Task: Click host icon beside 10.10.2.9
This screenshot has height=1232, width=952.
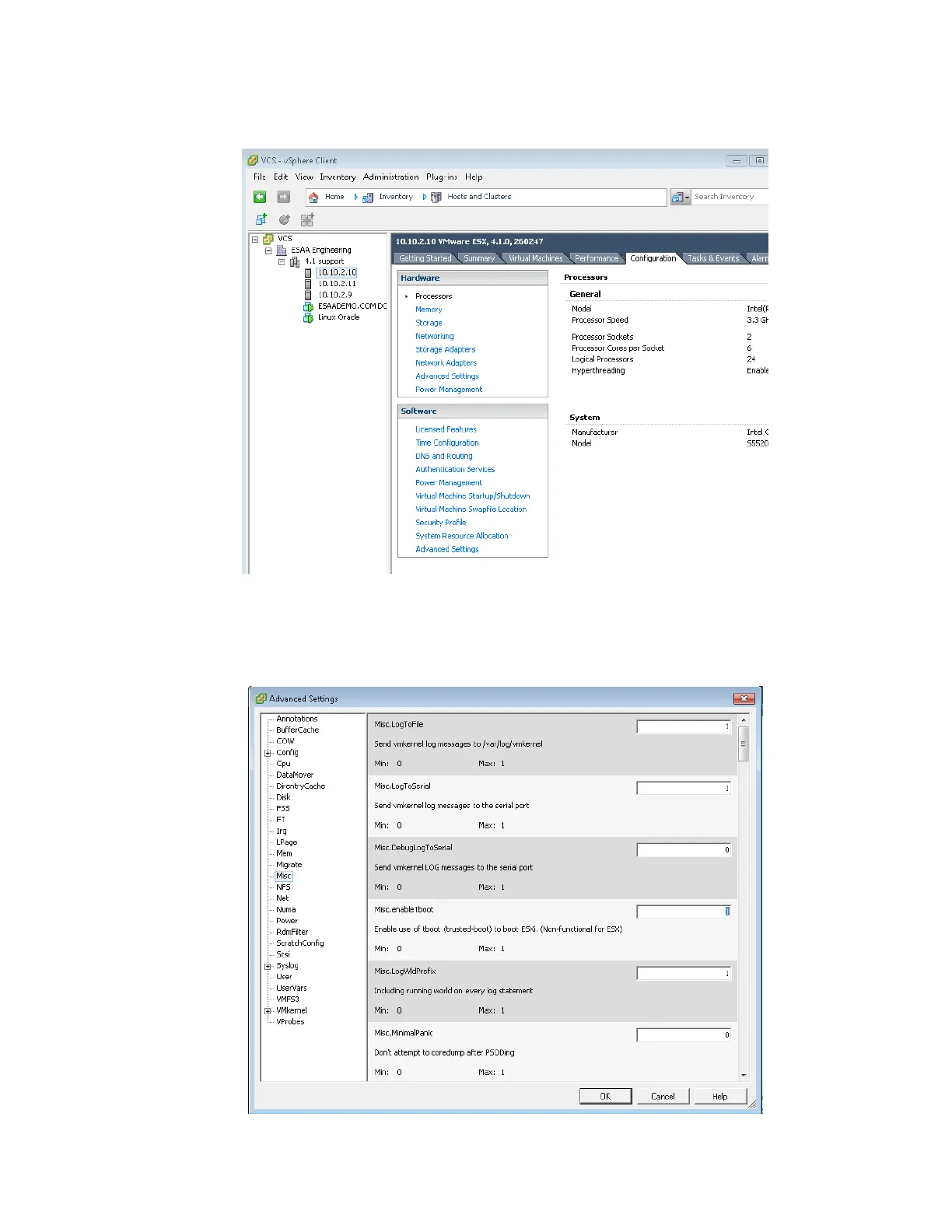Action: point(308,296)
